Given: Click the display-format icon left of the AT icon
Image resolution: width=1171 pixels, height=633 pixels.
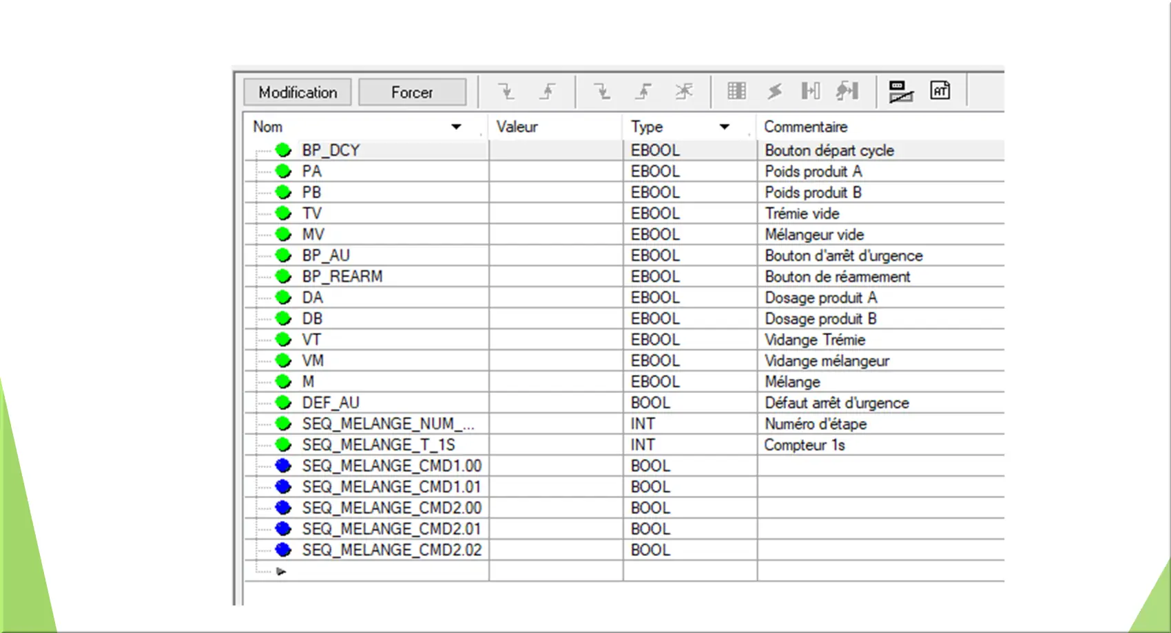Looking at the screenshot, I should click(x=900, y=91).
